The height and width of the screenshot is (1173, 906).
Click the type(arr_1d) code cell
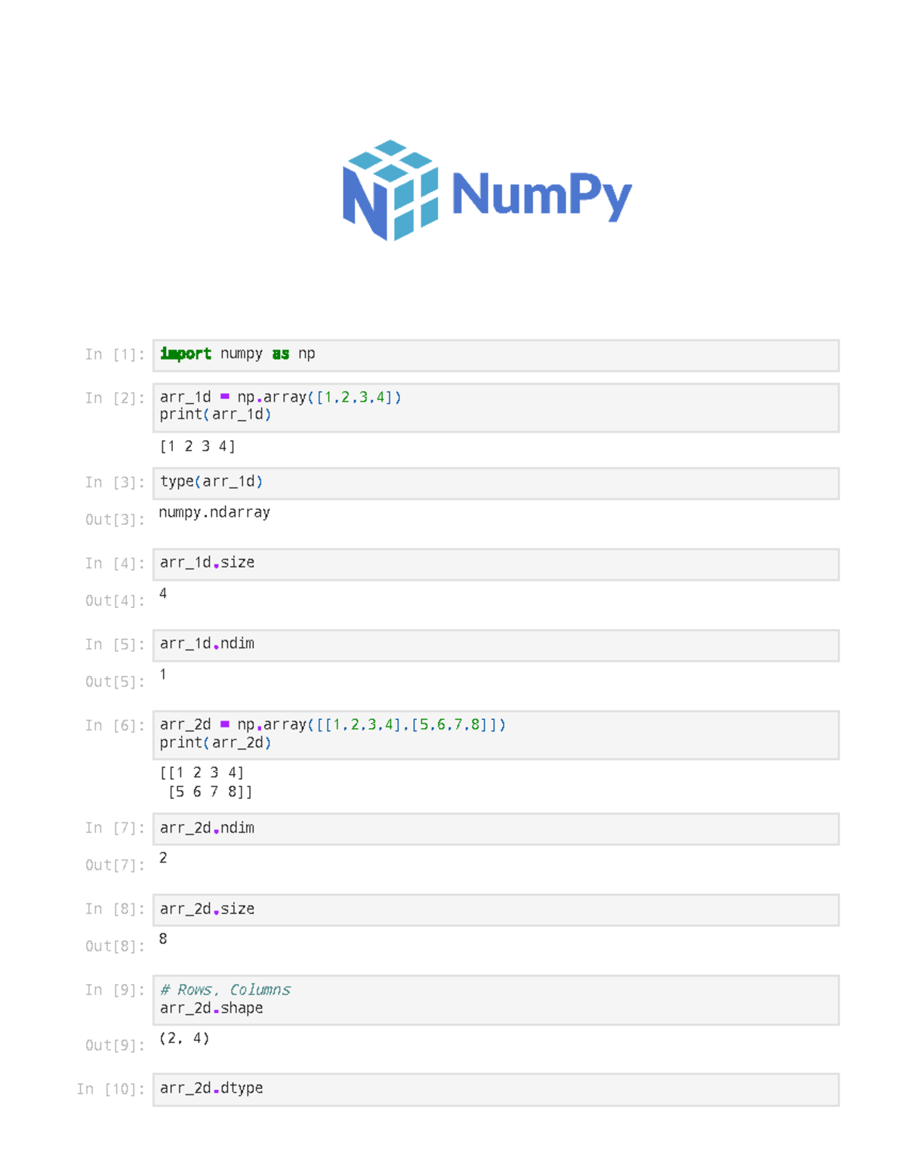tap(496, 483)
